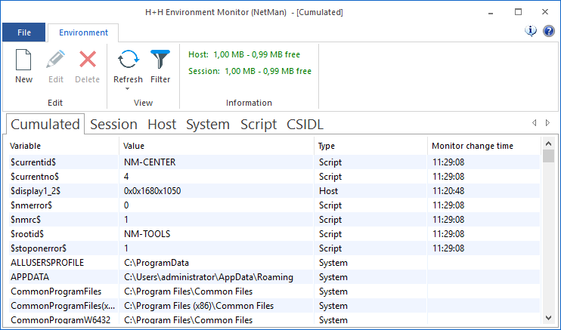Click the blue Help question mark icon
The image size is (561, 330).
coord(549,31)
